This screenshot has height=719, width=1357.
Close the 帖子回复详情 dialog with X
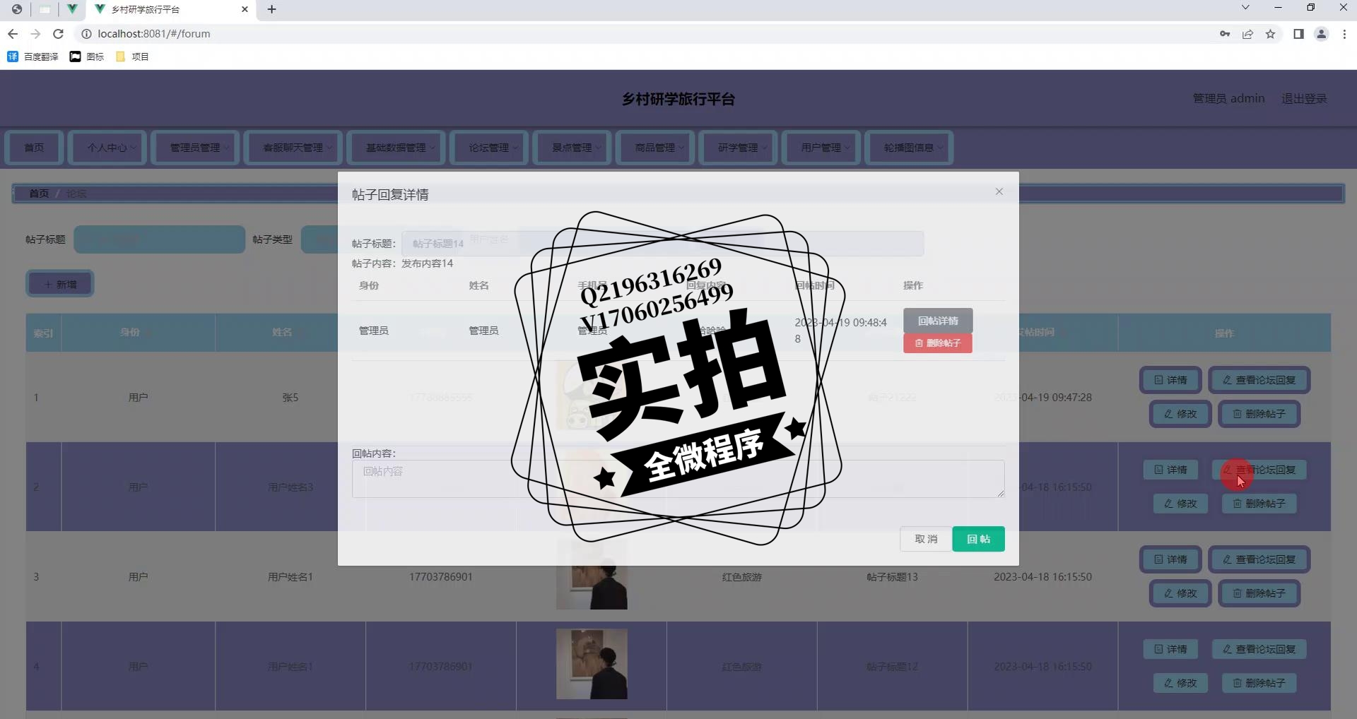[999, 191]
